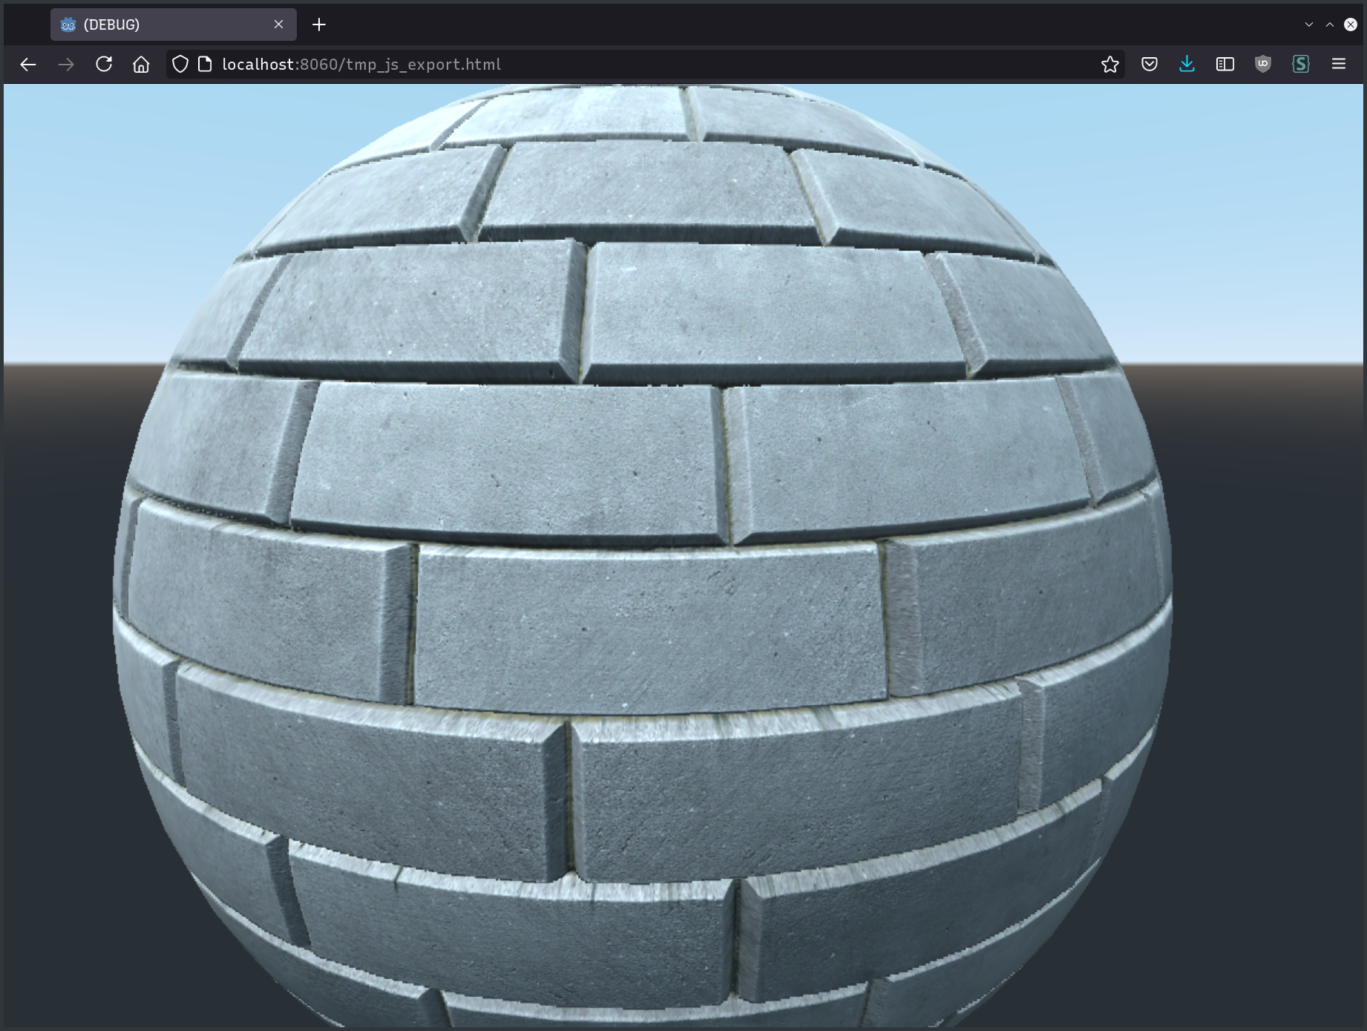This screenshot has height=1031, width=1367.
Task: List all tabs dropdown arrow
Action: coord(1309,24)
